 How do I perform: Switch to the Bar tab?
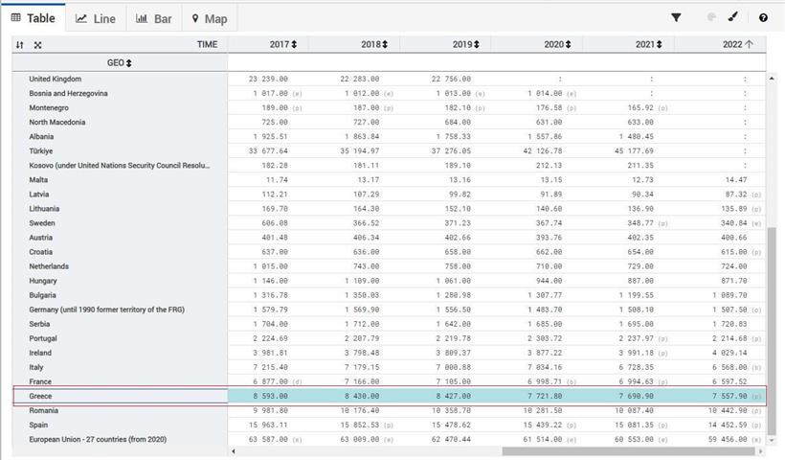[x=154, y=18]
